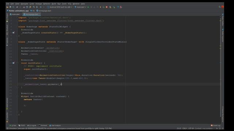The image size is (234, 131).
Task: Open the Android SDK device selector dropdown
Action: coord(60,7)
